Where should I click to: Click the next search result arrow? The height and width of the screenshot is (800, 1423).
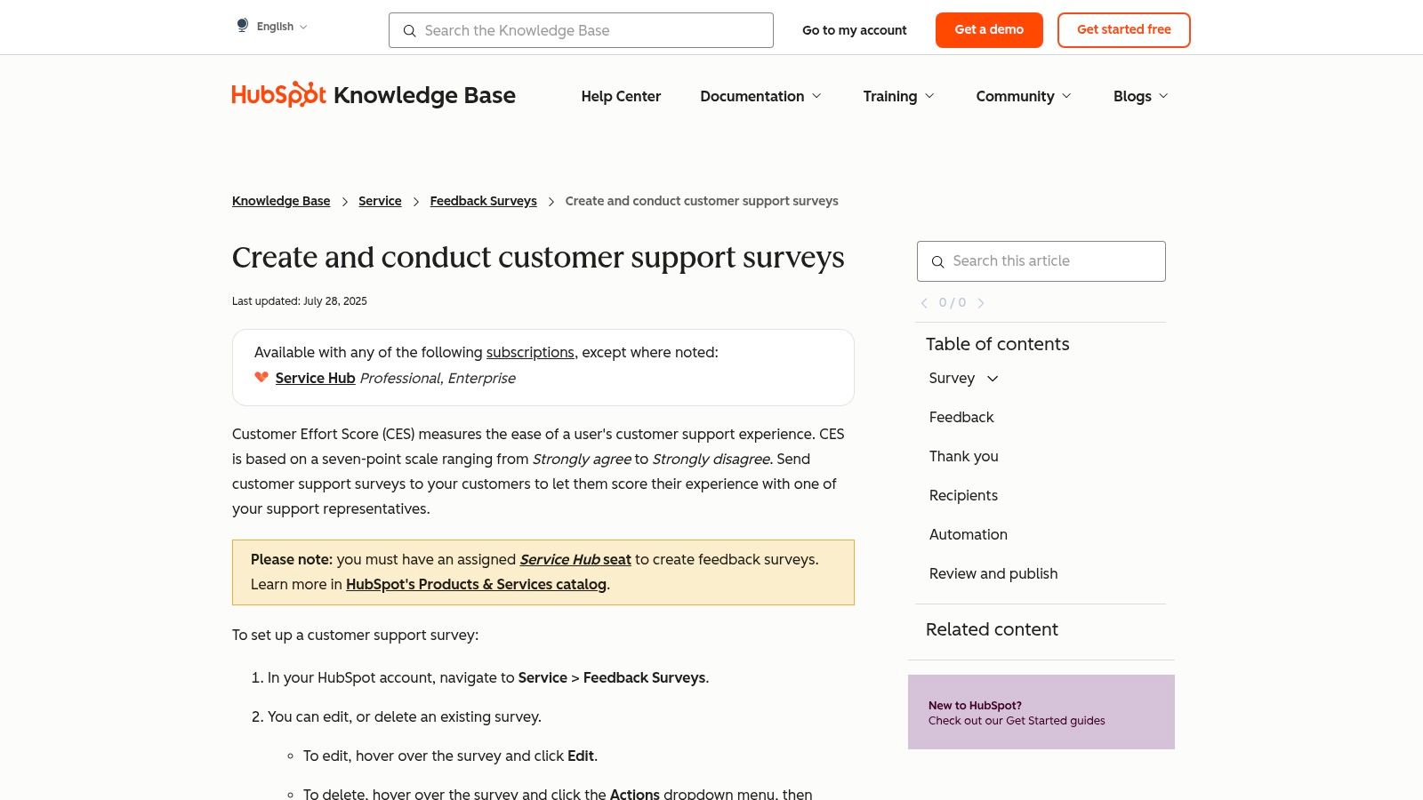point(981,302)
